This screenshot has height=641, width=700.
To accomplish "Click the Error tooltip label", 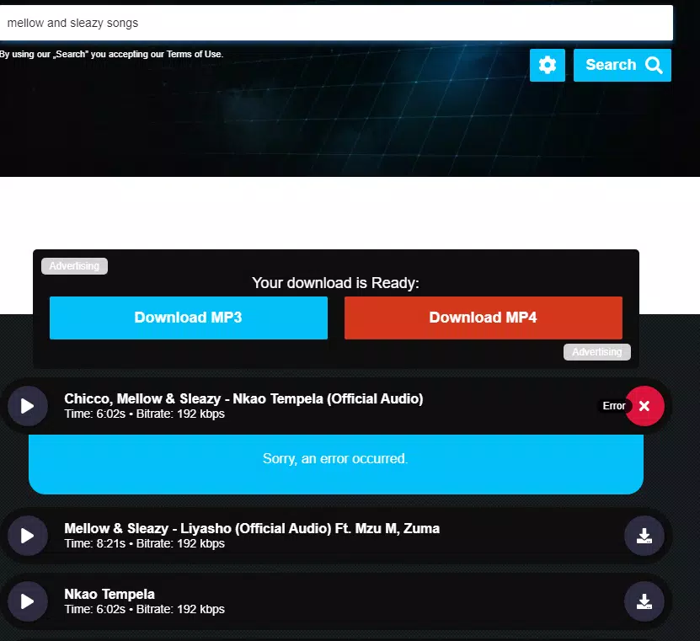I will pos(614,406).
